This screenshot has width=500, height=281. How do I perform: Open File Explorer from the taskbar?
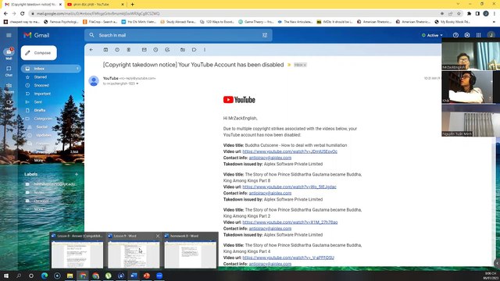click(x=70, y=276)
